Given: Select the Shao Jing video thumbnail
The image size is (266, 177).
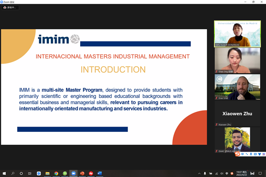Looking at the screenshot, I should tap(237, 60).
